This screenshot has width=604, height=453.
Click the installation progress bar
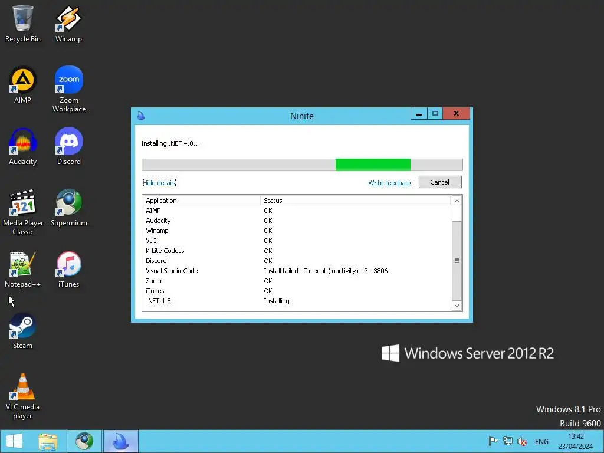[302, 165]
